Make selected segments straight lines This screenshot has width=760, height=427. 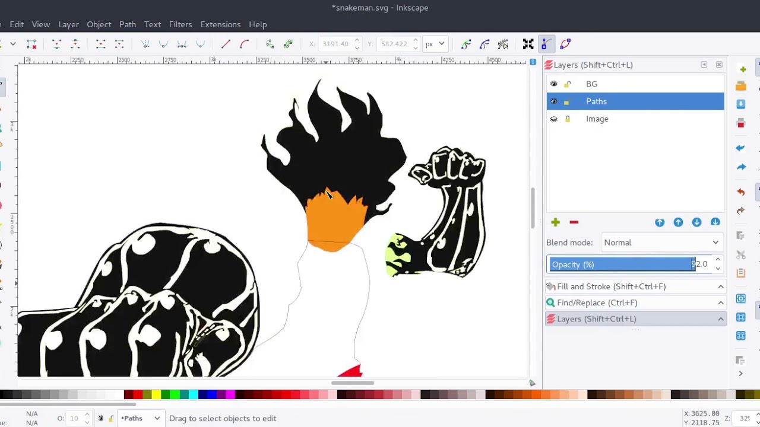tap(226, 44)
